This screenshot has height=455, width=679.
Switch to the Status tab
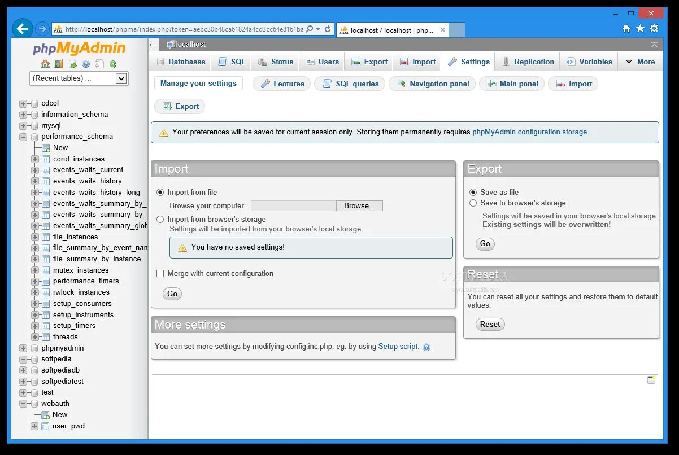[276, 62]
